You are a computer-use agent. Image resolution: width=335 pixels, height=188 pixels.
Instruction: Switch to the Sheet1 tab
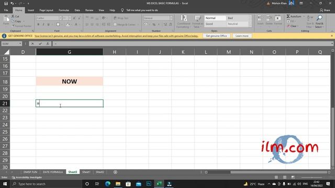[x=86, y=172]
